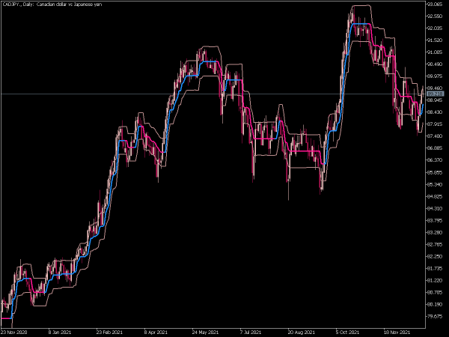
Task: Click the 5 Oct 2021 date label
Action: pyautogui.click(x=347, y=333)
